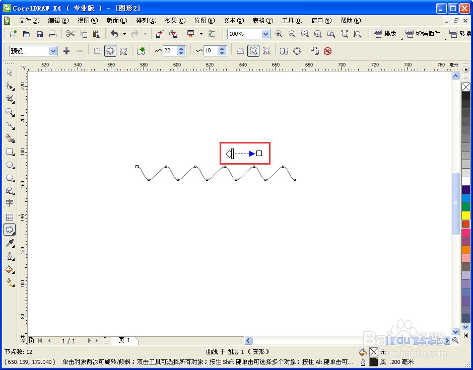Open the 工具 menu

(x=292, y=21)
